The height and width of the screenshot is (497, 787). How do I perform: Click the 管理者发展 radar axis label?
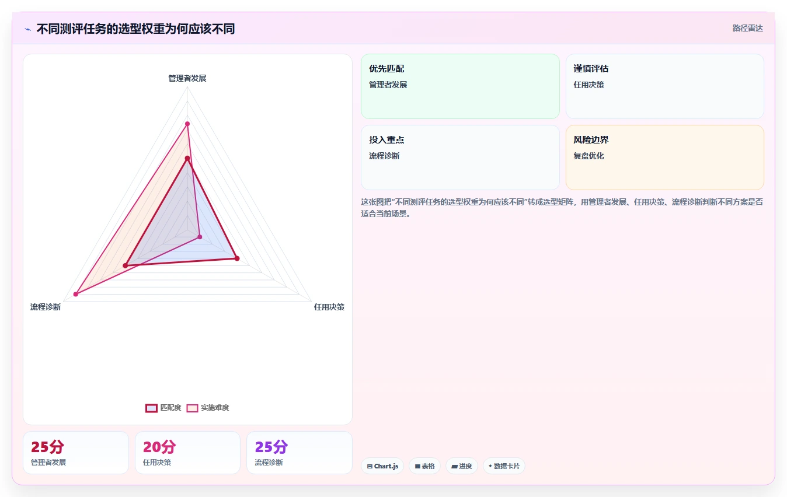[187, 78]
